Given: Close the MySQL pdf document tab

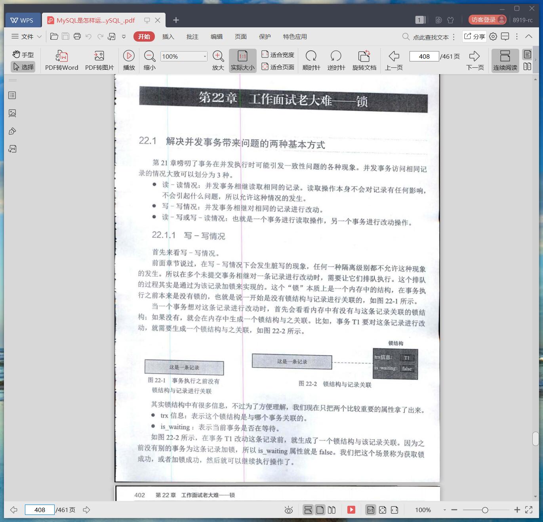Looking at the screenshot, I should tap(158, 20).
